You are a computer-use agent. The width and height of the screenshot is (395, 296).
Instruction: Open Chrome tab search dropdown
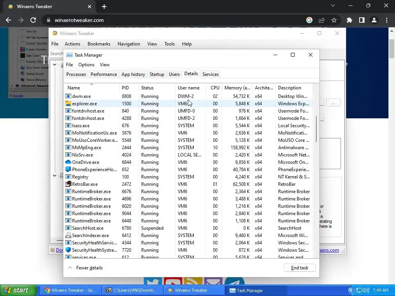tap(333, 5)
